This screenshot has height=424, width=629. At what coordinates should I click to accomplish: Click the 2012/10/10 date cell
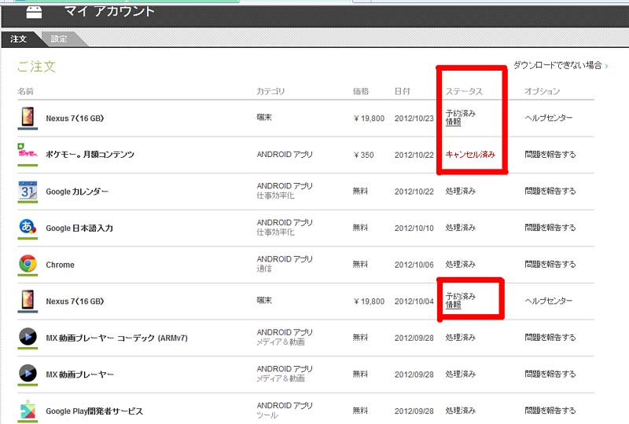414,228
